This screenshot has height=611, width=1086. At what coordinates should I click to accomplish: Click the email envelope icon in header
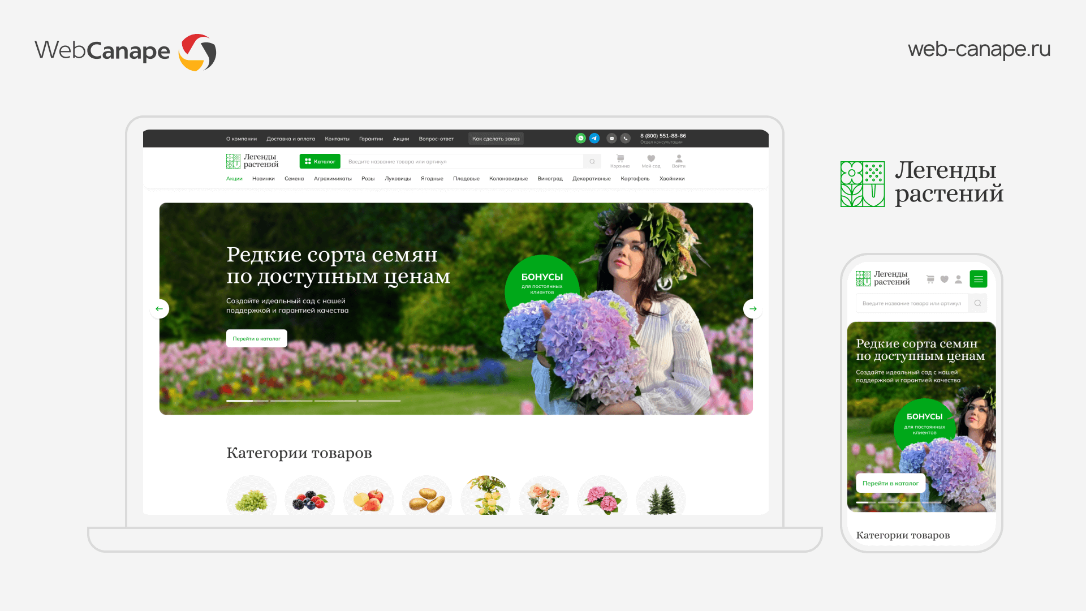point(611,138)
